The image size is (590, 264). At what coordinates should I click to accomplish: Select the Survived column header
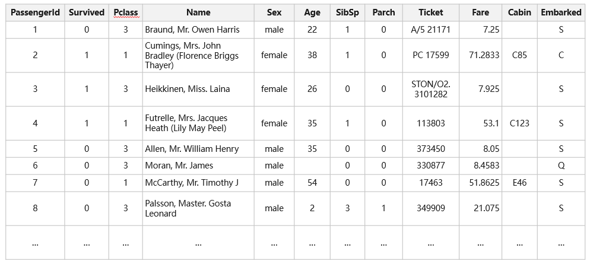(87, 12)
